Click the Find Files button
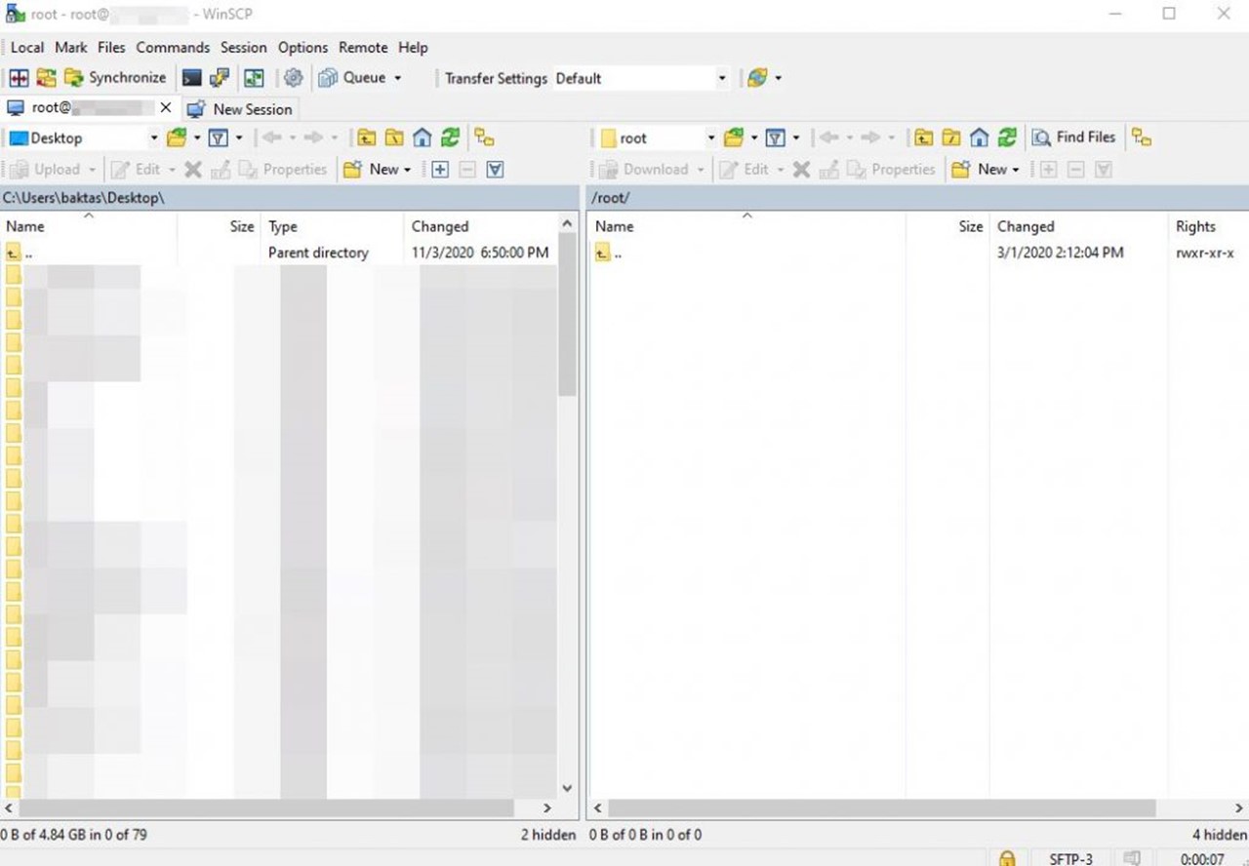The image size is (1249, 866). coord(1073,138)
